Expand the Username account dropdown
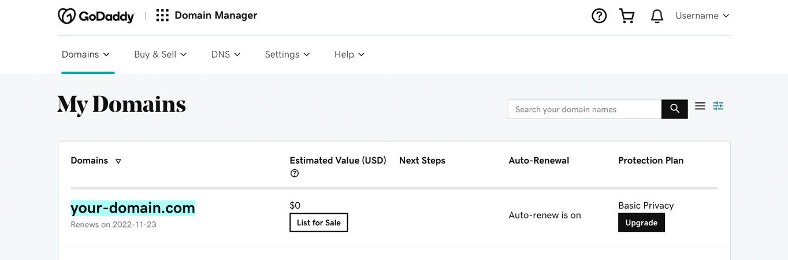The width and height of the screenshot is (788, 260). (702, 16)
